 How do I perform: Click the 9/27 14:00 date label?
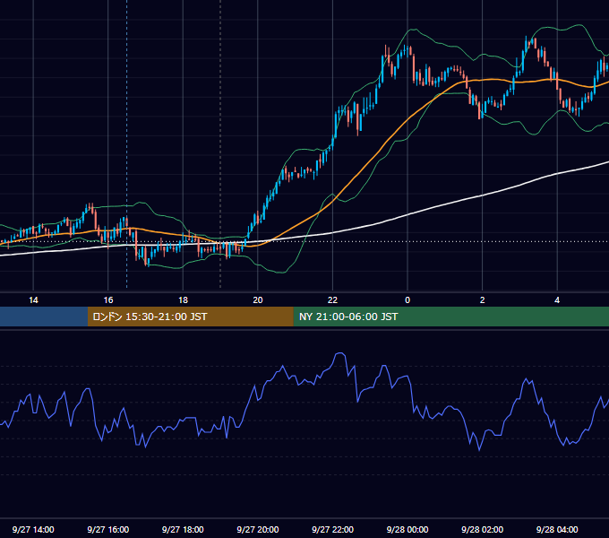coord(33,529)
